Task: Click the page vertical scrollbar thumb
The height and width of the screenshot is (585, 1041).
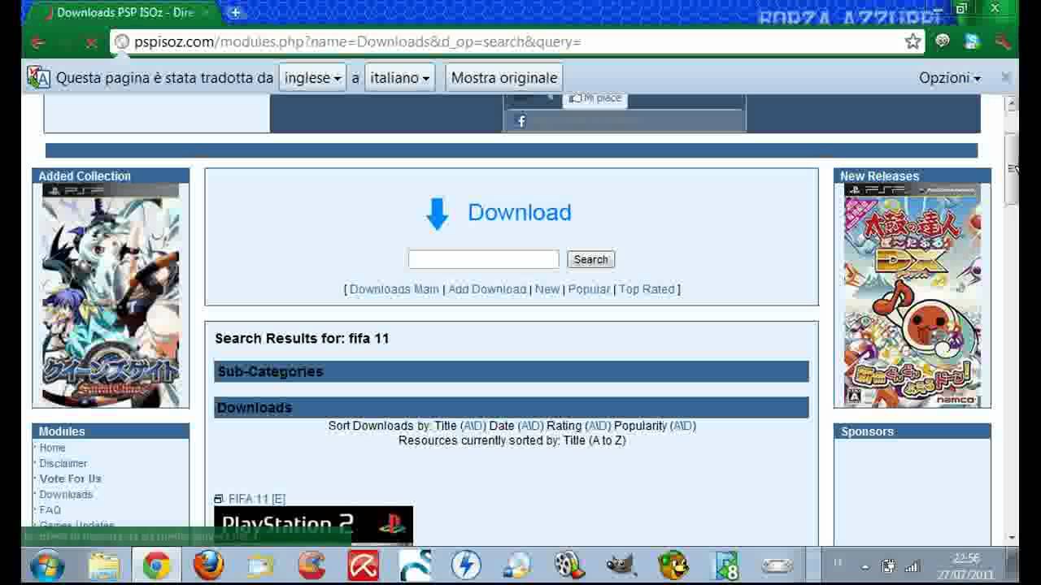Action: (x=1012, y=169)
